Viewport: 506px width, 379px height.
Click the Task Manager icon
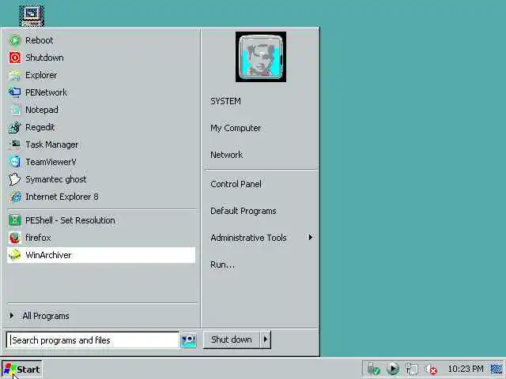tap(14, 144)
